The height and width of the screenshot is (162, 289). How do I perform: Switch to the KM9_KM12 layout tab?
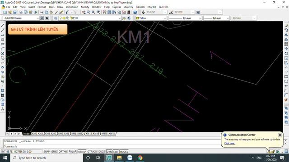(77, 134)
